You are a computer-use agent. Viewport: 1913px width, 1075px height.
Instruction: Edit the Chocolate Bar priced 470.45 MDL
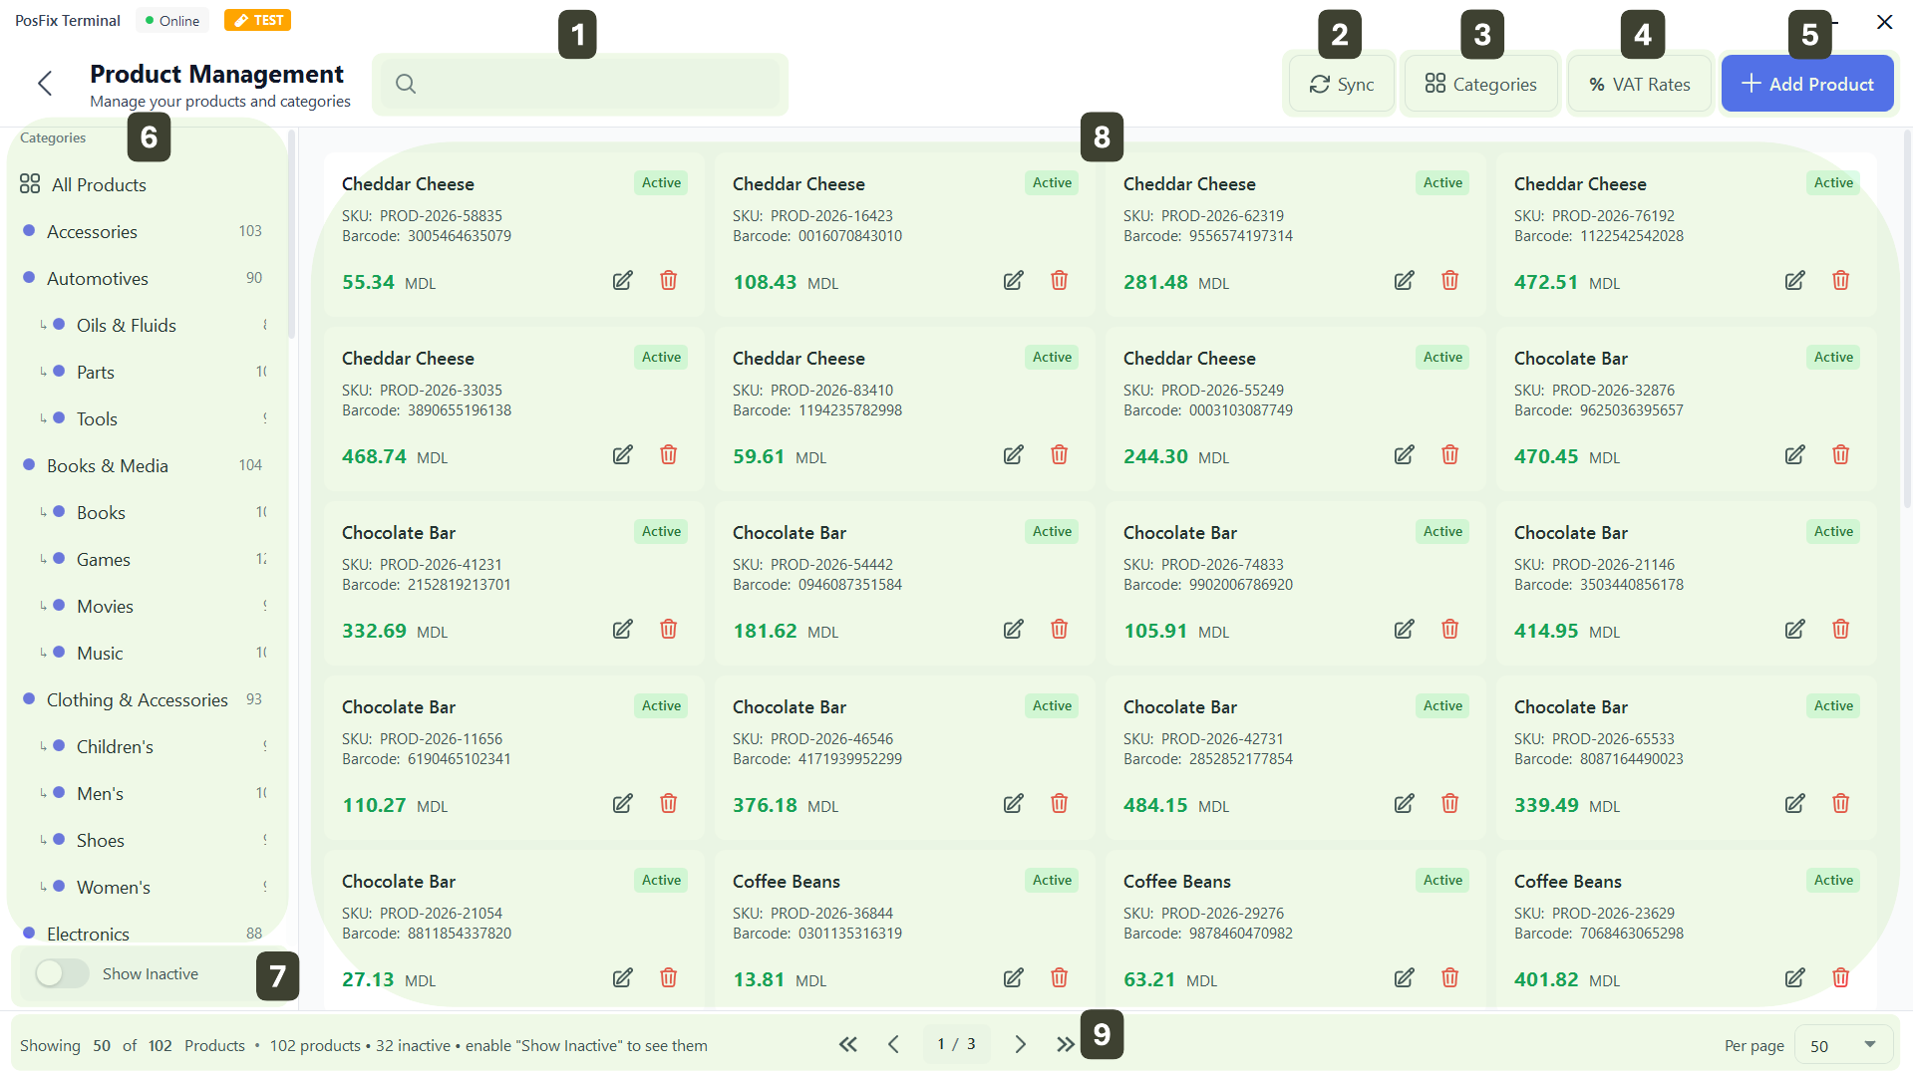tap(1794, 455)
